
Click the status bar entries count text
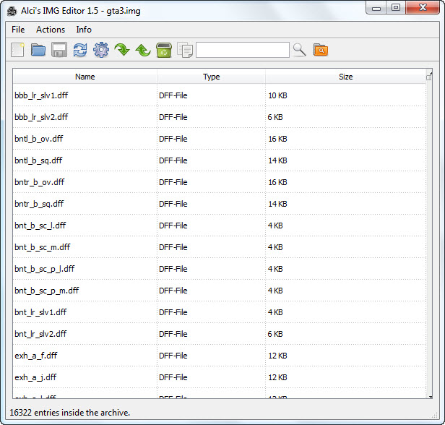[x=70, y=413]
